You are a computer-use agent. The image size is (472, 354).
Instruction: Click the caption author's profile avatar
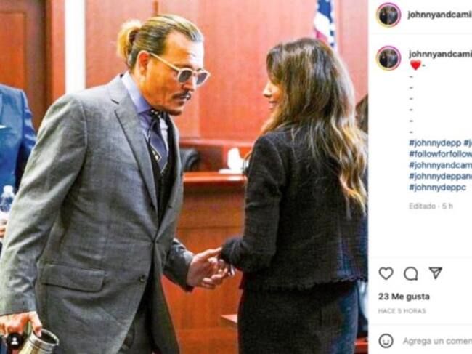pos(388,58)
